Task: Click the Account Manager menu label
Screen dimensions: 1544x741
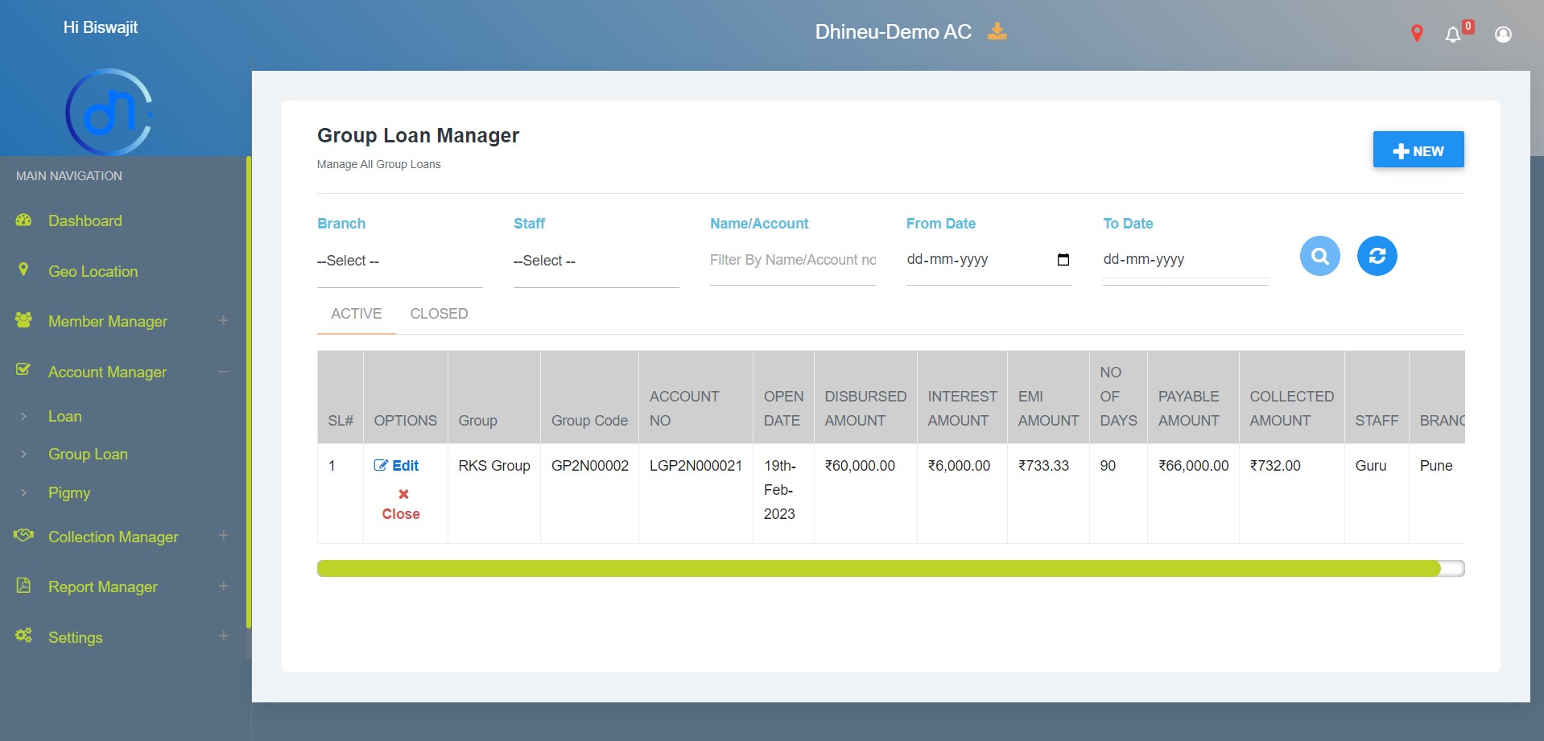Action: pyautogui.click(x=107, y=372)
